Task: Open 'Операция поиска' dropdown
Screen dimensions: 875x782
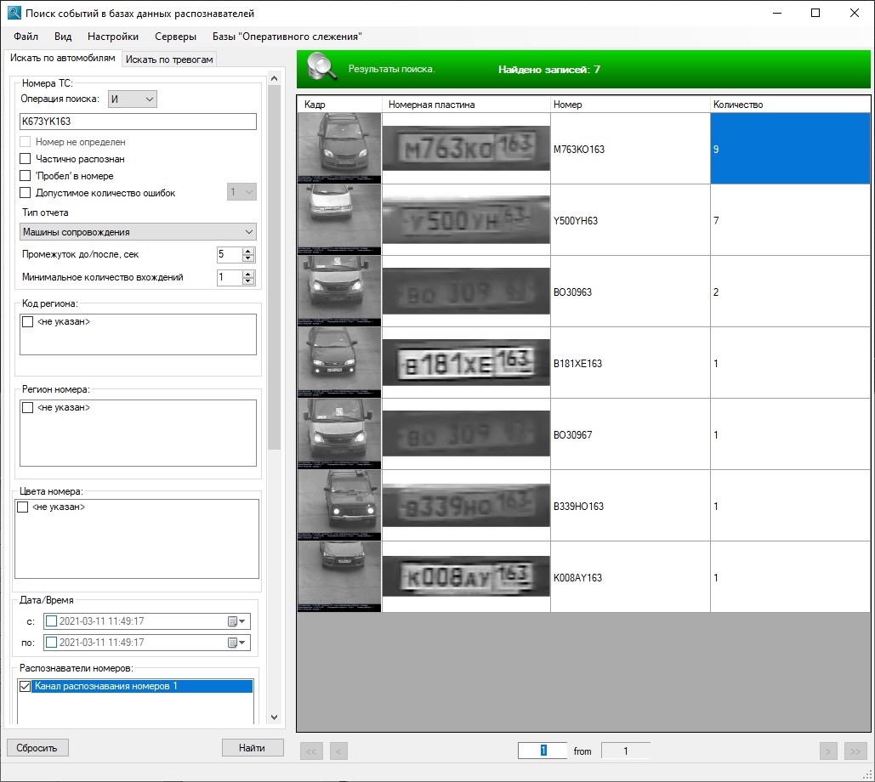Action: [133, 99]
